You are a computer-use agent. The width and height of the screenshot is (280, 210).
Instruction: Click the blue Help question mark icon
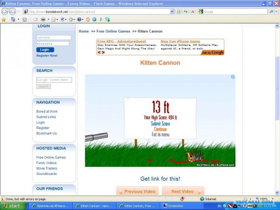click(x=79, y=19)
